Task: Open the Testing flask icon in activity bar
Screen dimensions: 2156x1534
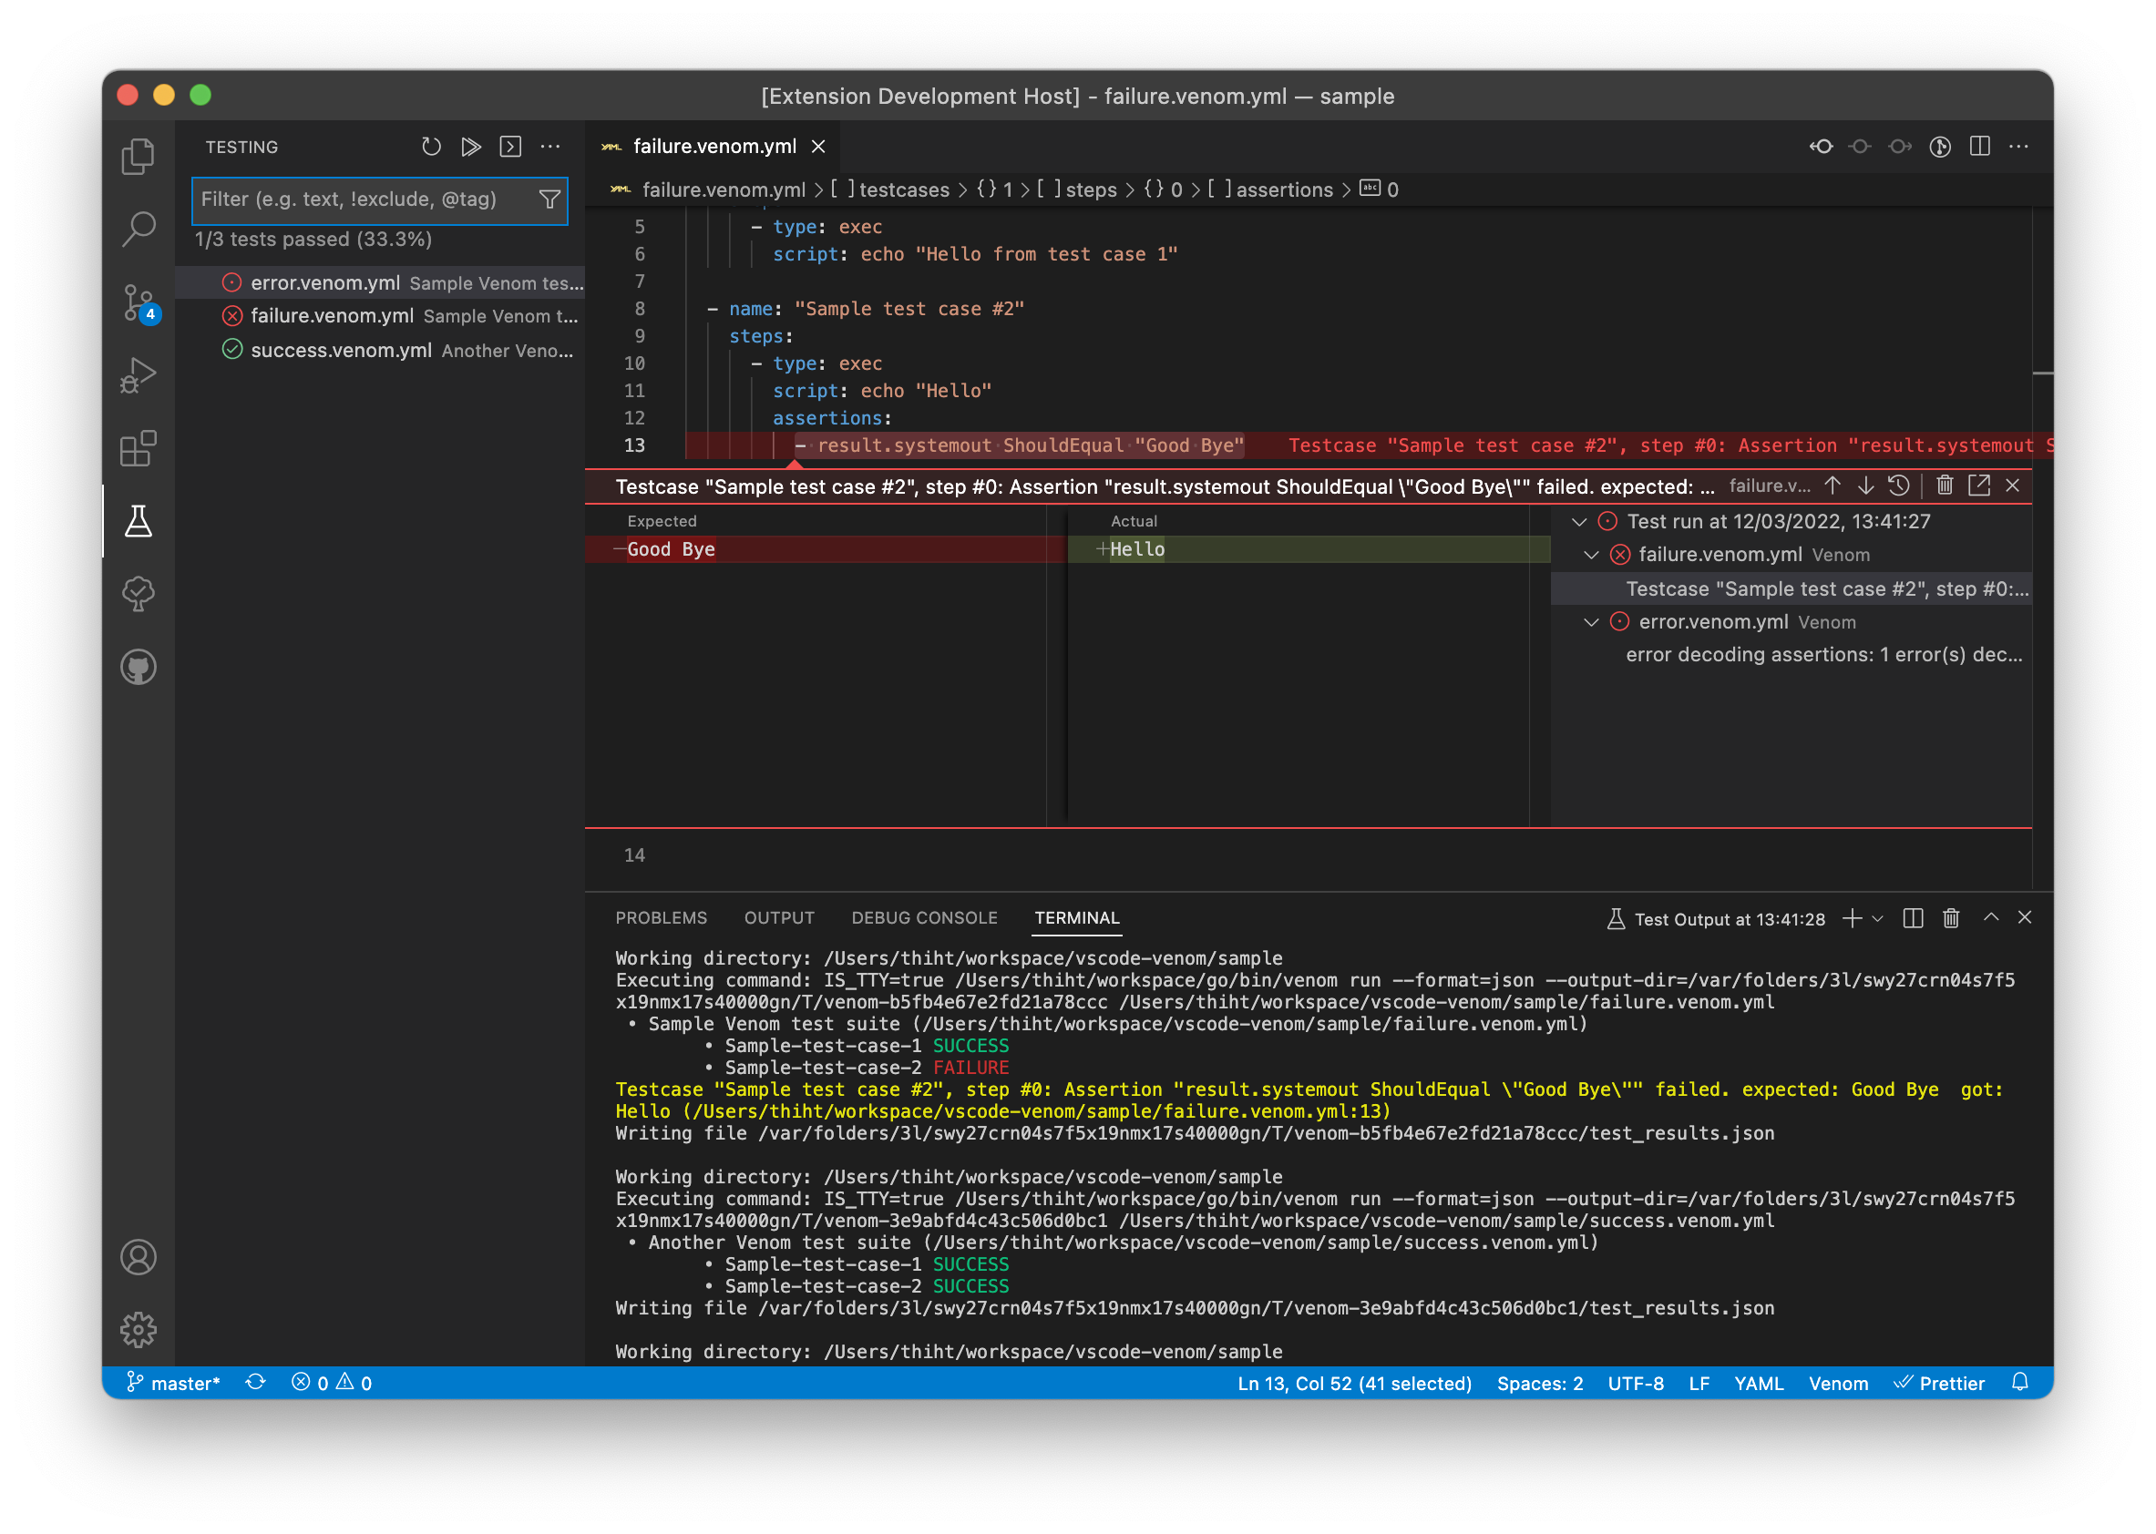Action: pos(139,521)
